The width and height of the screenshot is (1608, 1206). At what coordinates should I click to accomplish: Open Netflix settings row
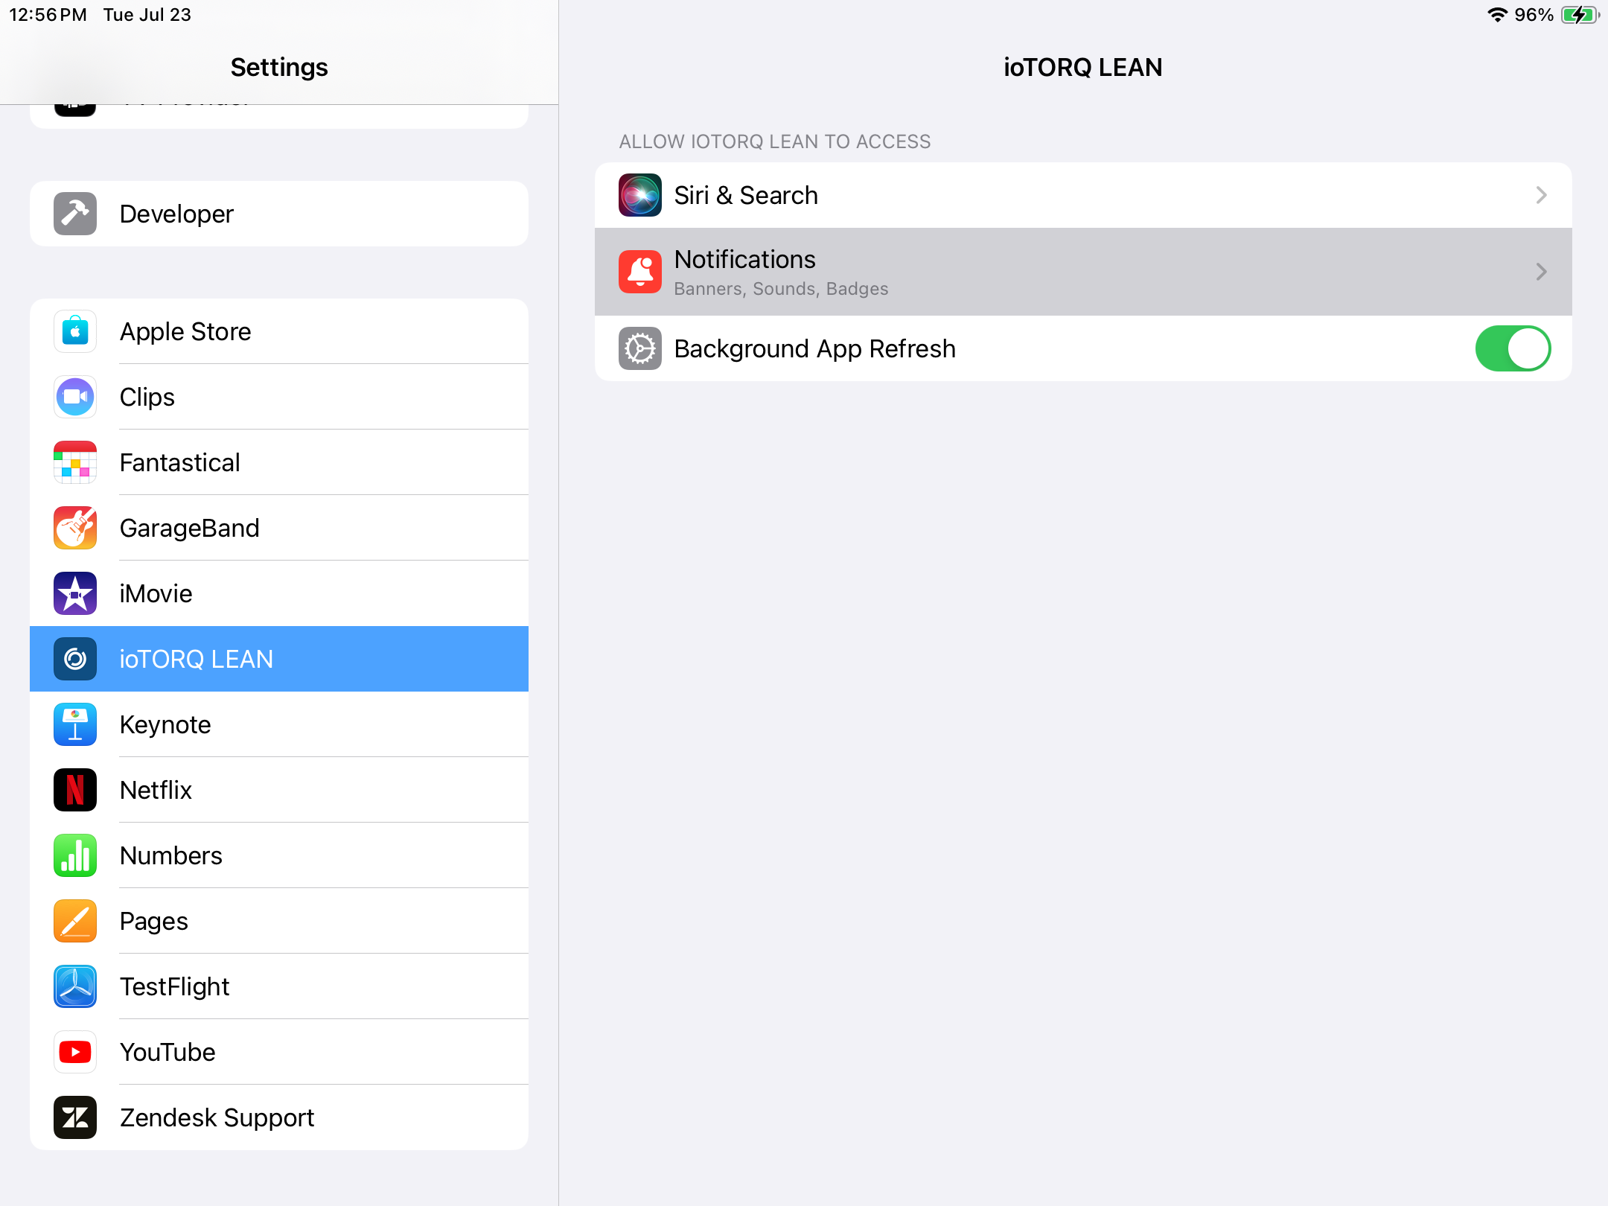point(279,790)
